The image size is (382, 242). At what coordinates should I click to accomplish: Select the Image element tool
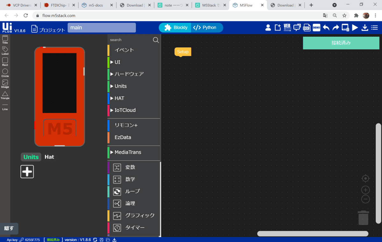pyautogui.click(x=5, y=84)
